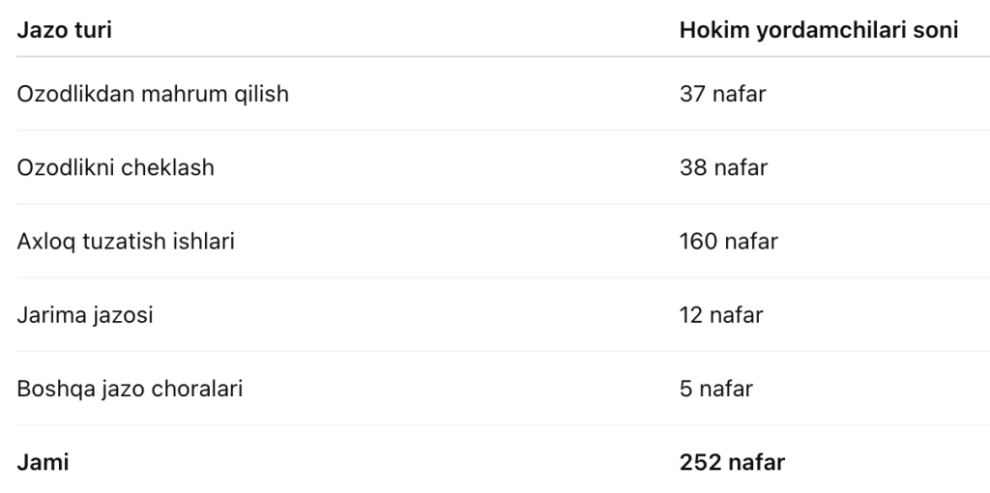Select the 'Ozodlikdan mahrum qilish' cell

click(x=153, y=94)
